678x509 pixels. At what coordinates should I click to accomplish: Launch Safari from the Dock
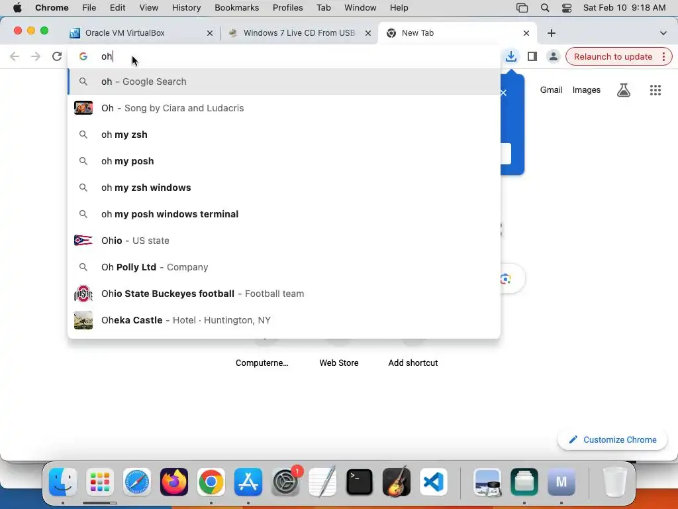(137, 482)
